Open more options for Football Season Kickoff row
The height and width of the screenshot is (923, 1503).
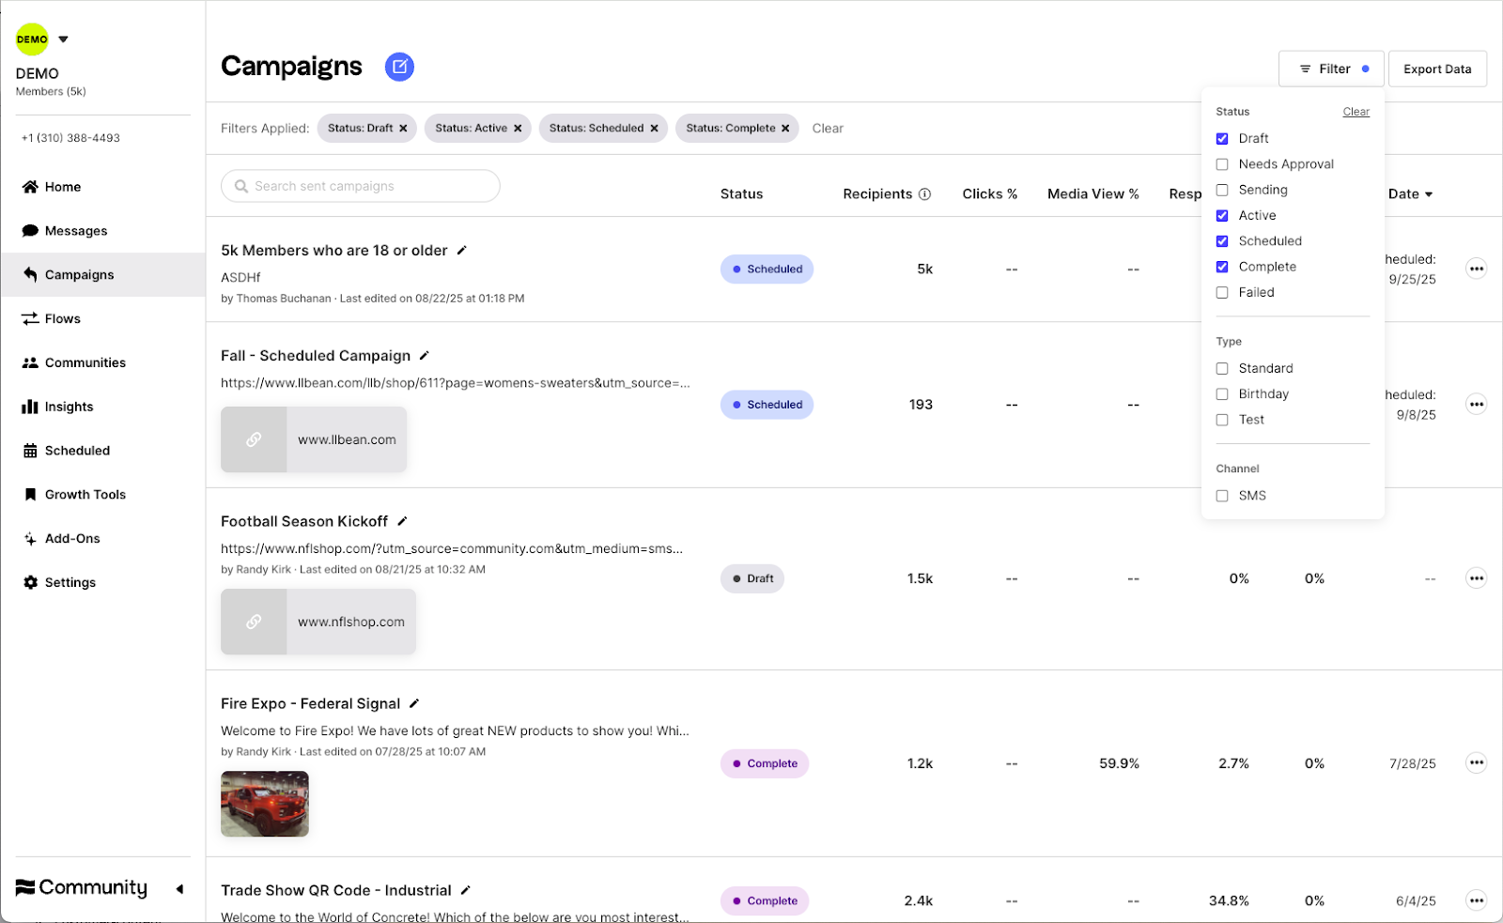pos(1476,578)
